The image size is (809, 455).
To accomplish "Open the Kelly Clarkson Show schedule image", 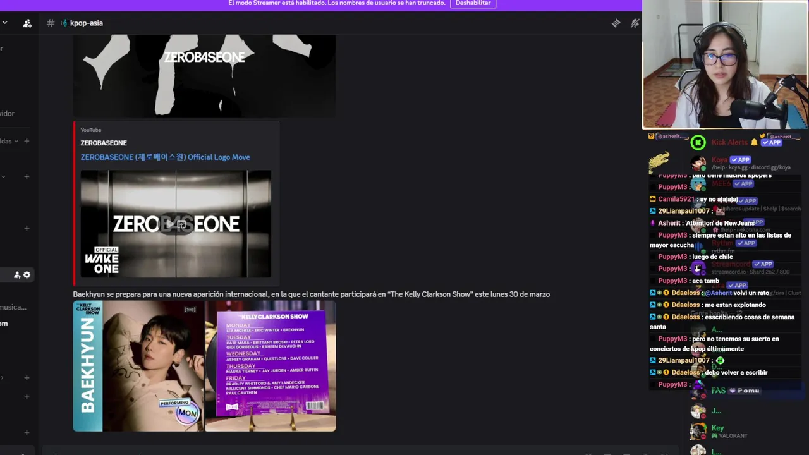I will coord(271,366).
